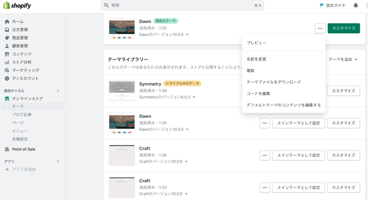
Task: Click the テーマライブラリー heading
Action: [x=128, y=60]
